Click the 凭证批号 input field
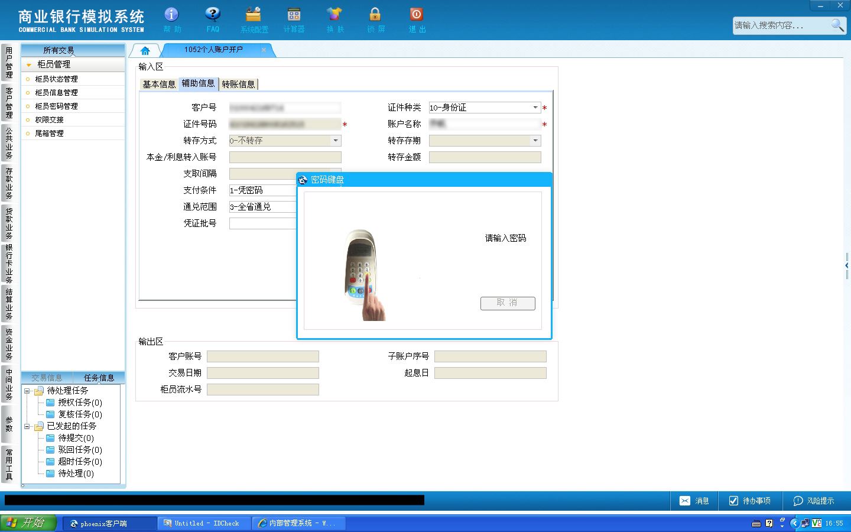This screenshot has width=851, height=532. 262,223
